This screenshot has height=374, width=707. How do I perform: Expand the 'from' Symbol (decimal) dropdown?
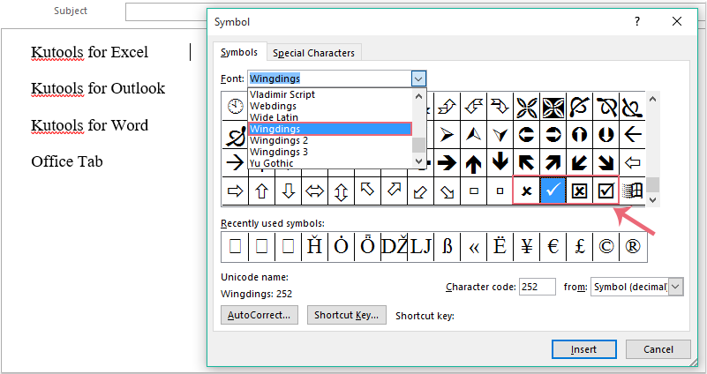pyautogui.click(x=676, y=287)
